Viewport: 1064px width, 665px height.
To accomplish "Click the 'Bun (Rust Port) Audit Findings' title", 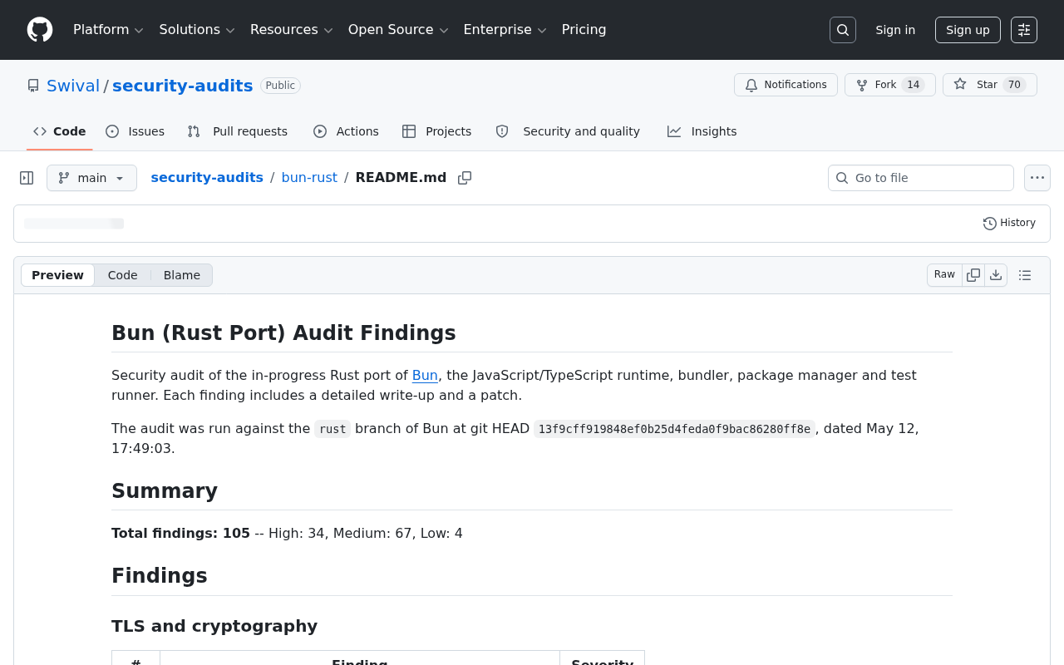I will coord(283,333).
